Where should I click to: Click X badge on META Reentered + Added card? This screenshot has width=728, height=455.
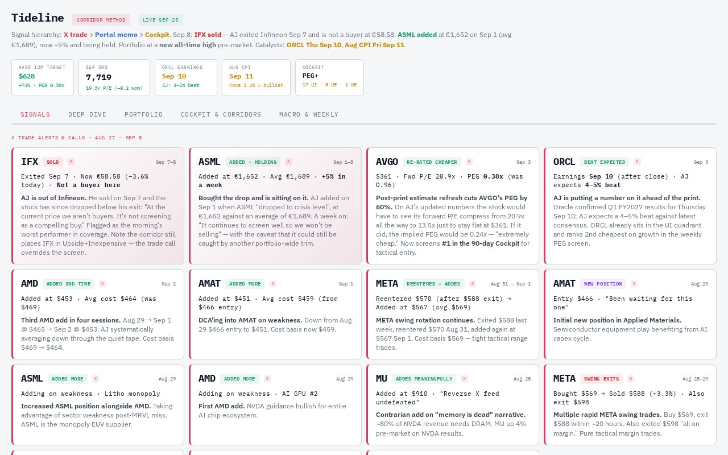473,283
